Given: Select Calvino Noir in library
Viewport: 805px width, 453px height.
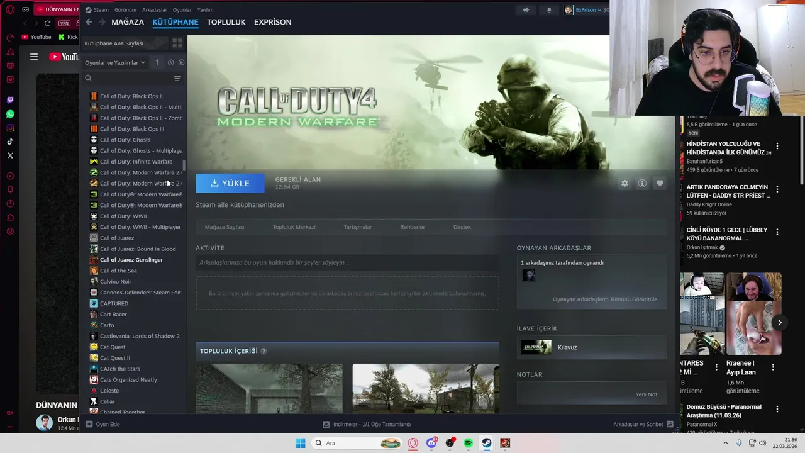Looking at the screenshot, I should coord(115,282).
